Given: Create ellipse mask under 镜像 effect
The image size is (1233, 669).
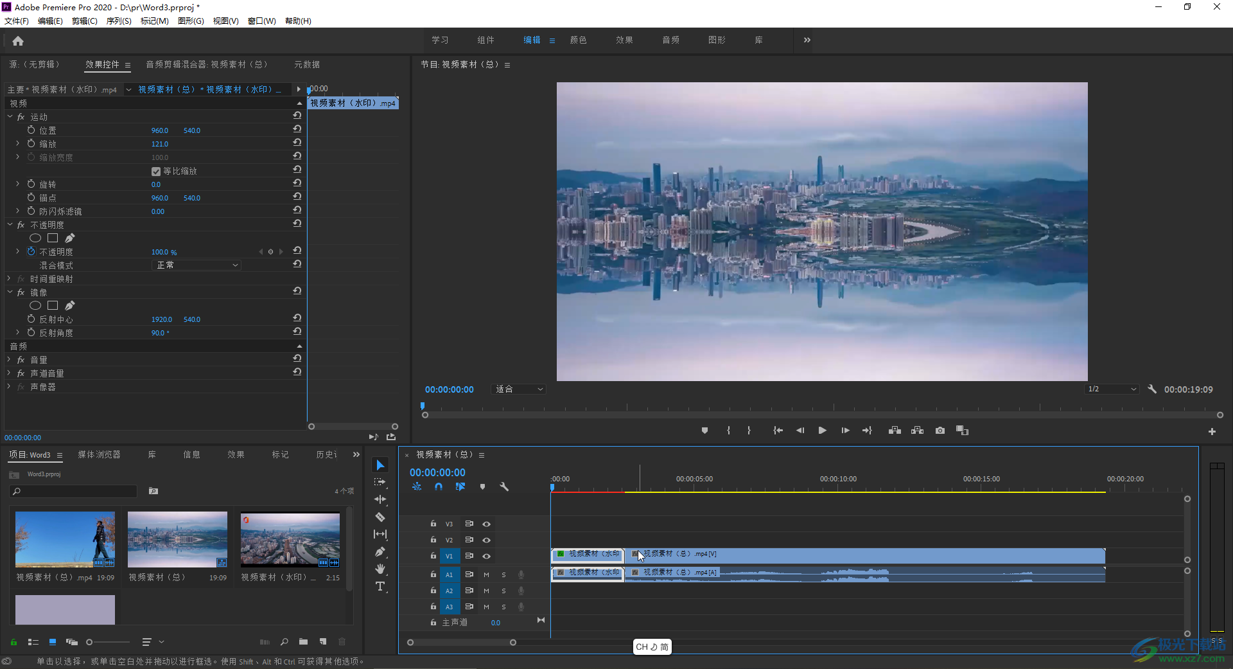Looking at the screenshot, I should click(x=35, y=306).
